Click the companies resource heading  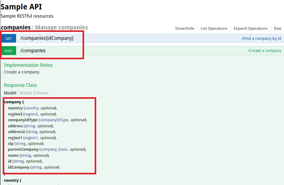[x=16, y=27]
